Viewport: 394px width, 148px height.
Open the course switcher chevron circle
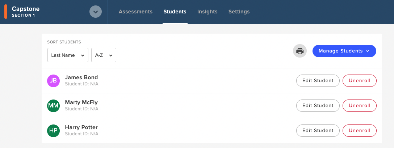(x=96, y=12)
